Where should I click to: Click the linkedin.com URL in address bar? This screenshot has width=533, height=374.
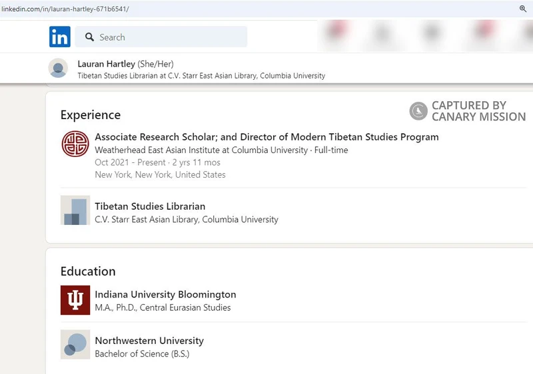tap(65, 9)
